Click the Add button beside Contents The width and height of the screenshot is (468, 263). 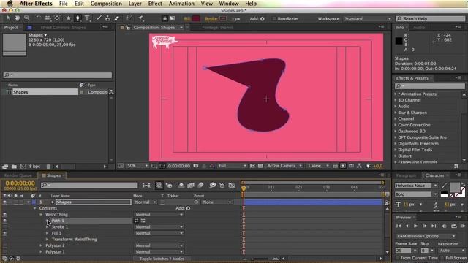(x=188, y=208)
